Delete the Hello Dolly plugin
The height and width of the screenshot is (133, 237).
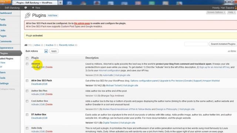pyautogui.click(x=49, y=132)
